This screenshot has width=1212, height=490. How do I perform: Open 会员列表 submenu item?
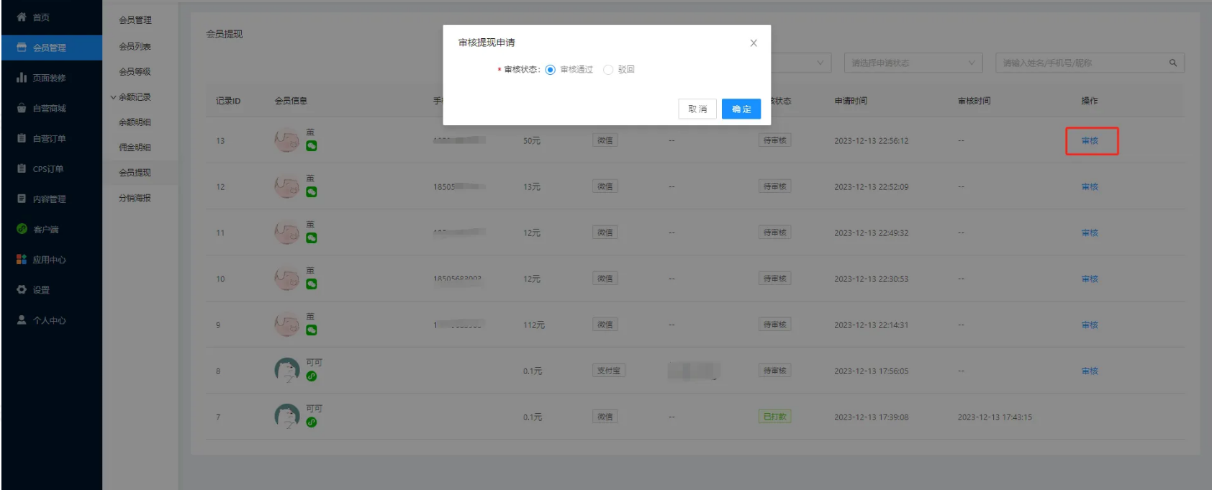[x=135, y=47]
